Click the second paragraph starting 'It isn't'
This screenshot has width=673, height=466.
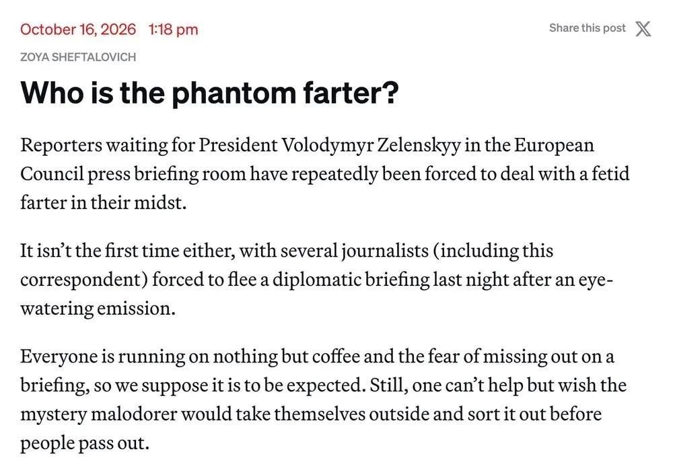[x=317, y=279]
